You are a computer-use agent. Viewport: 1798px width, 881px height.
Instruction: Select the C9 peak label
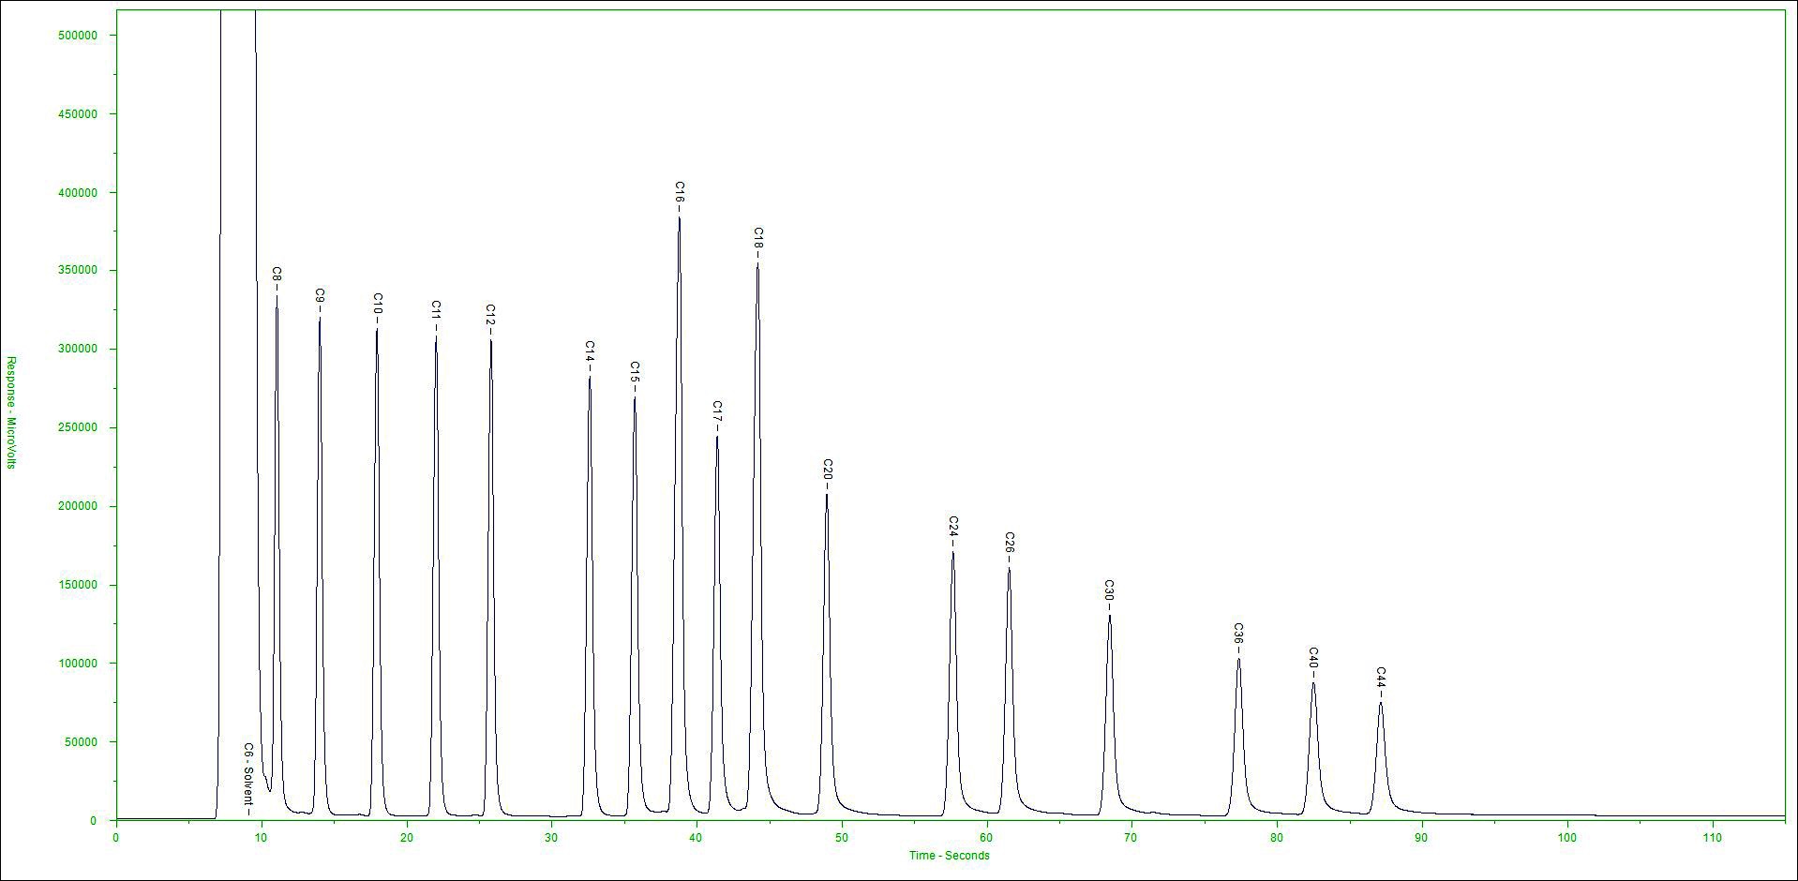(x=320, y=295)
